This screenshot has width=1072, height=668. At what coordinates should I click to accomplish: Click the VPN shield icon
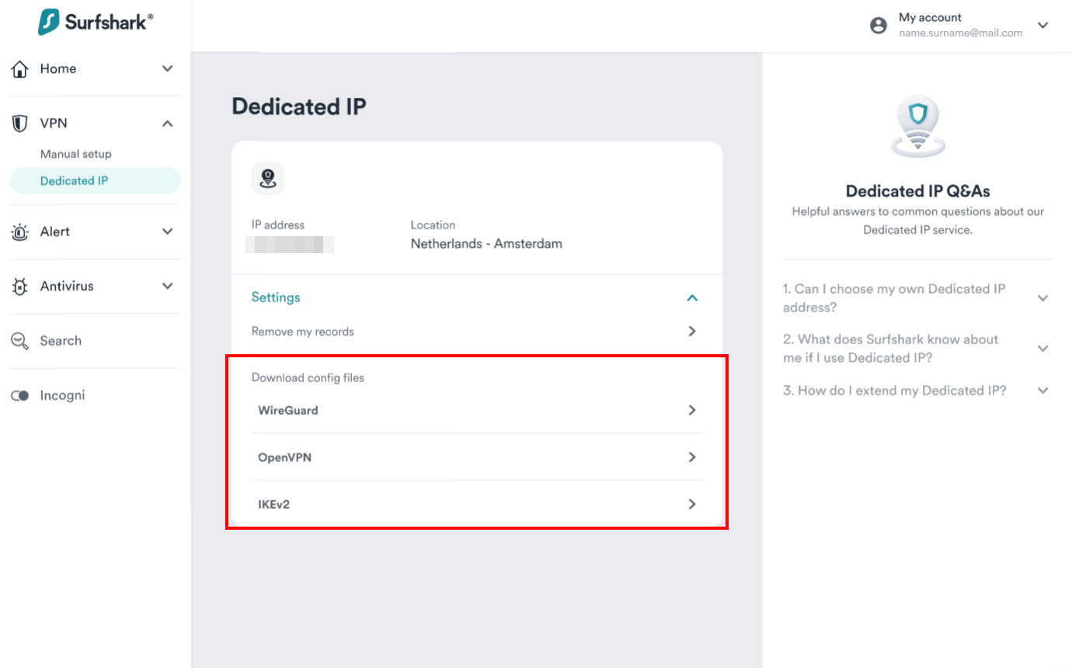click(x=20, y=124)
